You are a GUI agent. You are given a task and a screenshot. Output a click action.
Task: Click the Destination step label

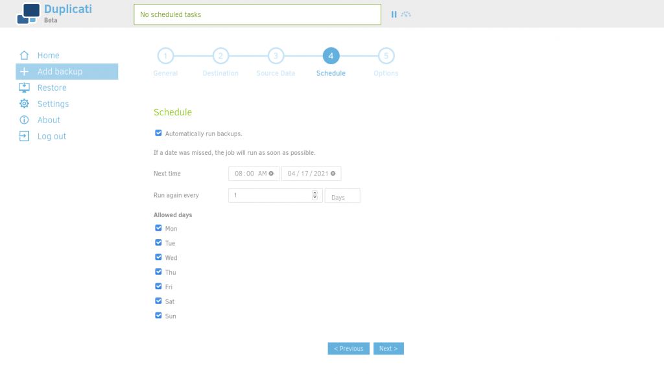(220, 73)
